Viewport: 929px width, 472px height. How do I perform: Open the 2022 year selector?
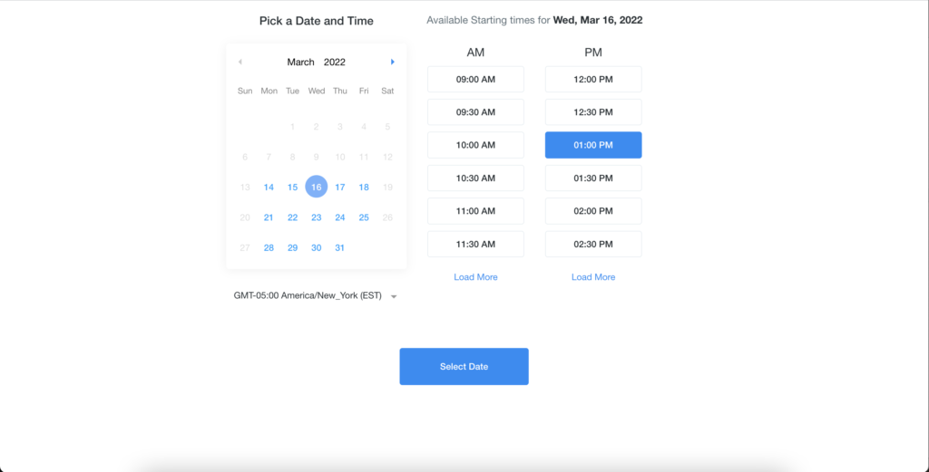pyautogui.click(x=335, y=63)
